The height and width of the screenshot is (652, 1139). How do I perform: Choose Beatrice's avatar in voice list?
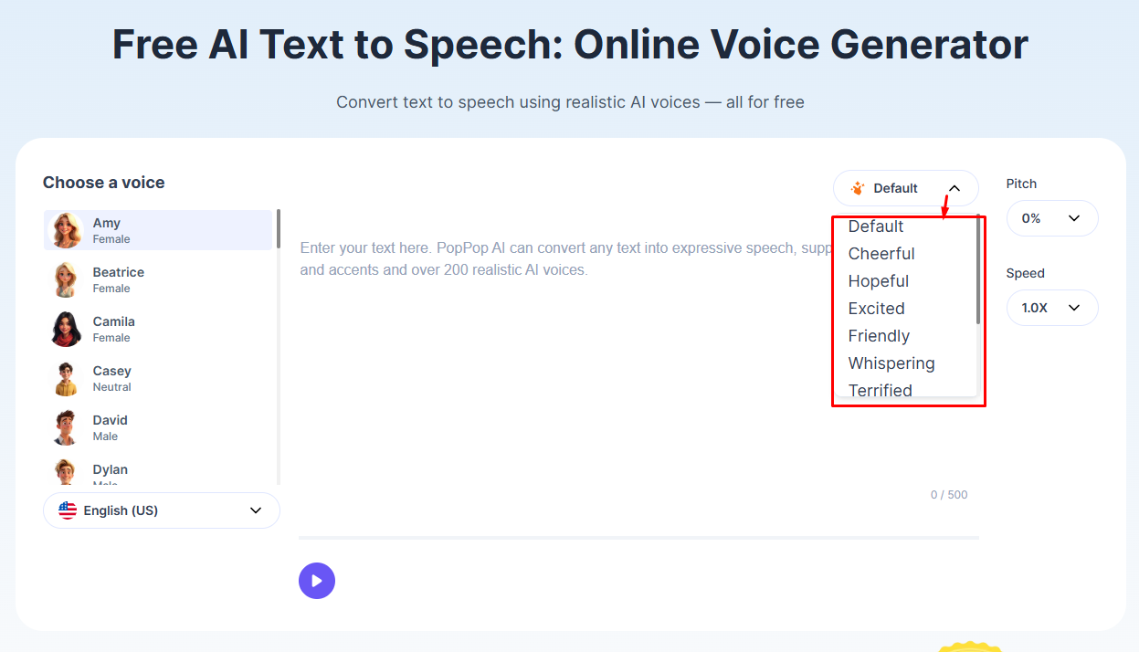(x=66, y=279)
